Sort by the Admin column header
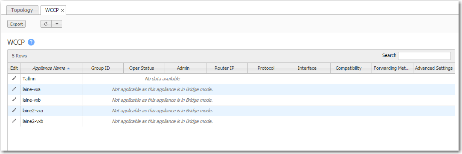Screen dimensions: 462x154 (x=186, y=68)
